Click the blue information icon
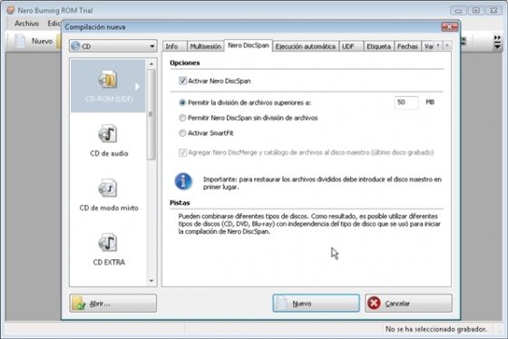 183,181
